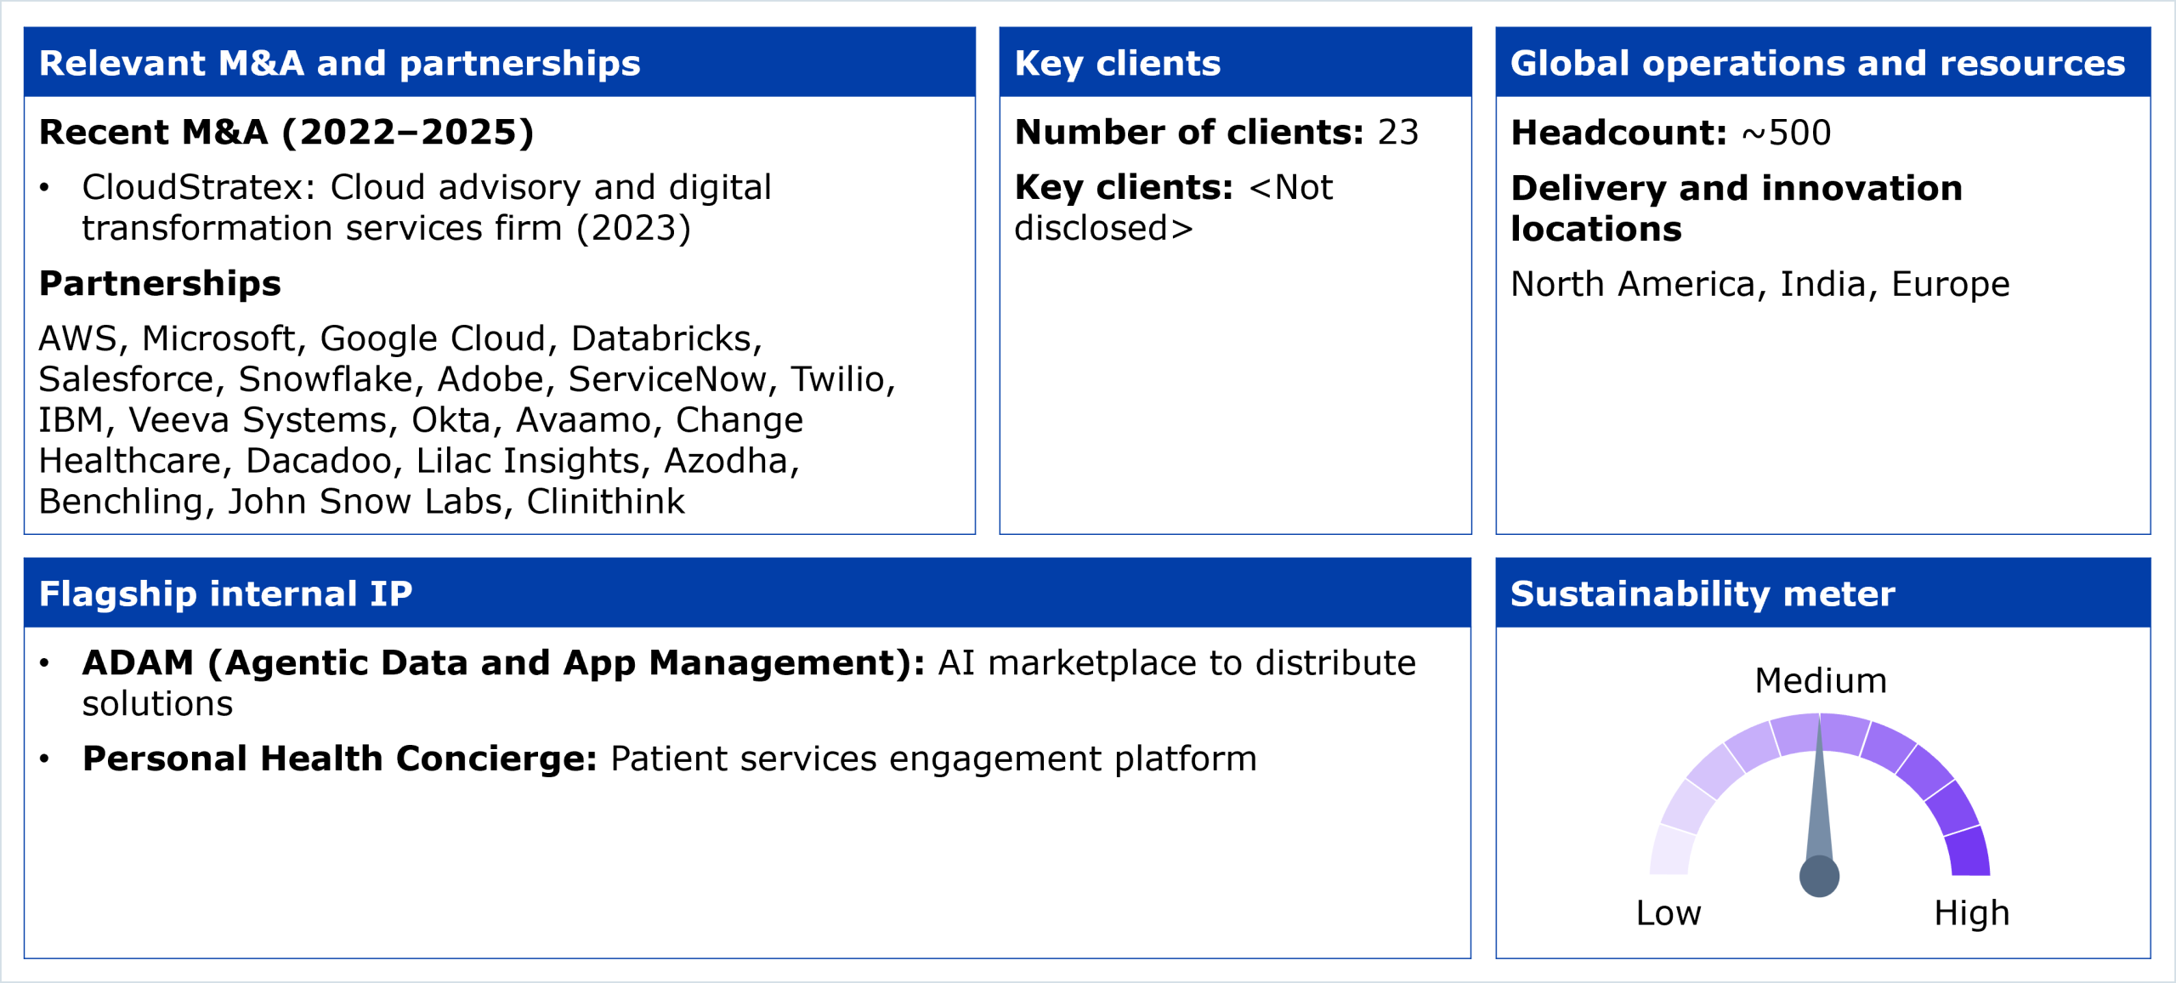The width and height of the screenshot is (2176, 983).
Task: Select the "Flagship internal IP" header
Action: (x=225, y=594)
